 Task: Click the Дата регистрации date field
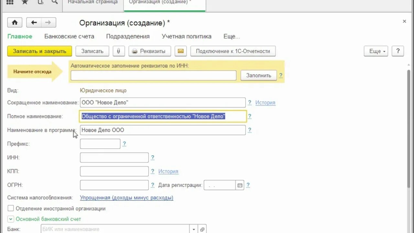click(x=220, y=185)
